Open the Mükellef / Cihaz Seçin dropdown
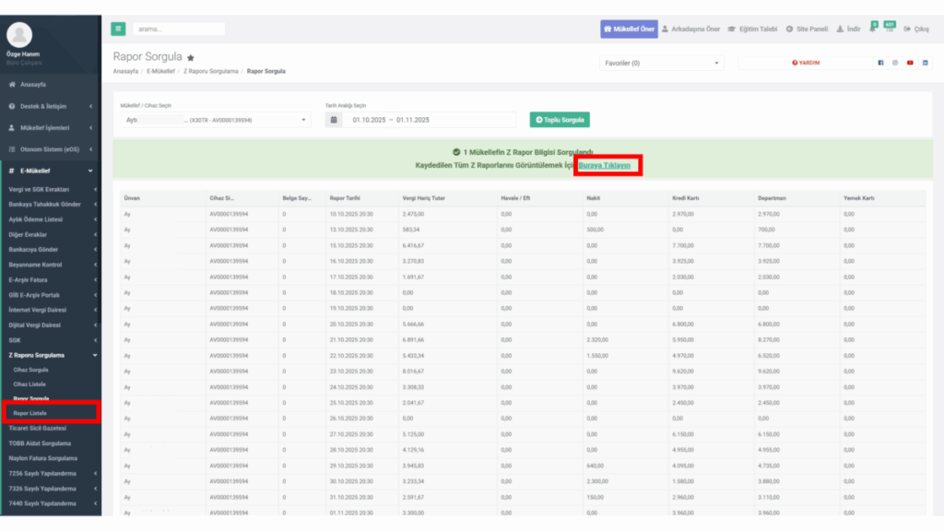 (x=216, y=120)
